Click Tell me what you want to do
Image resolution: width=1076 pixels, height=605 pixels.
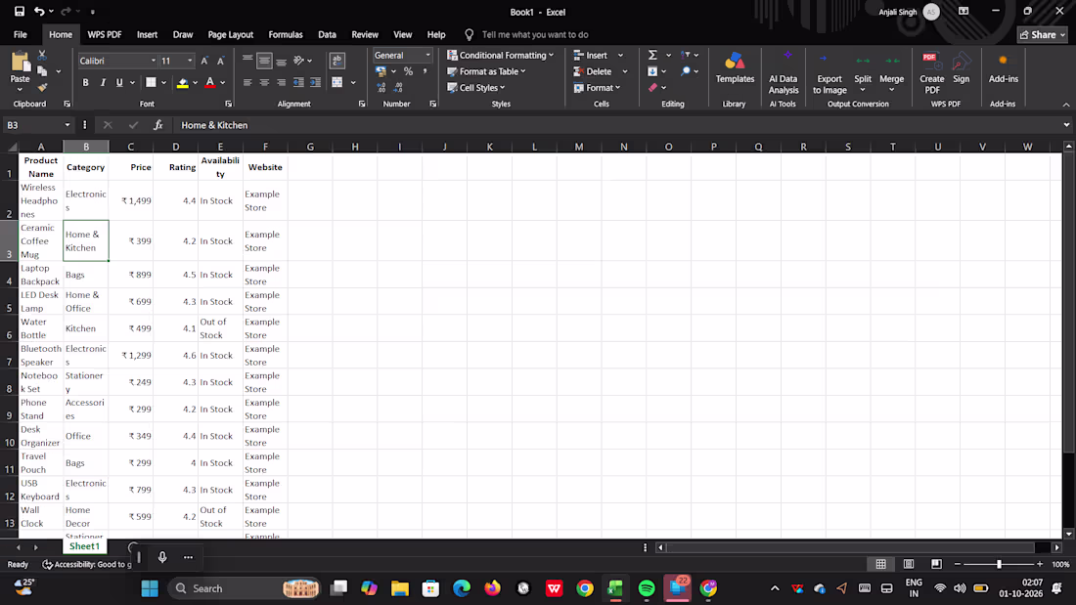pyautogui.click(x=534, y=34)
